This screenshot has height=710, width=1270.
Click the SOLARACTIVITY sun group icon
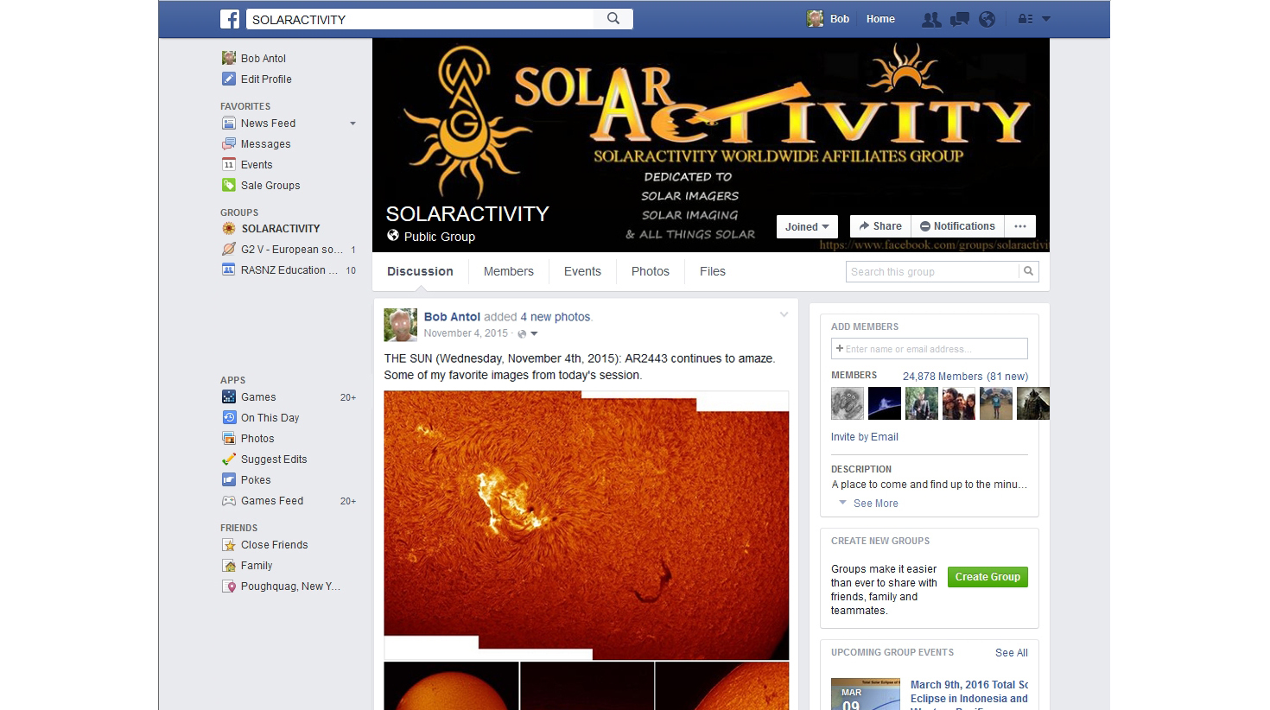click(x=229, y=229)
